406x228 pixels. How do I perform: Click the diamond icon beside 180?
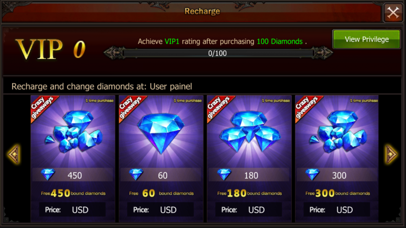tap(224, 174)
